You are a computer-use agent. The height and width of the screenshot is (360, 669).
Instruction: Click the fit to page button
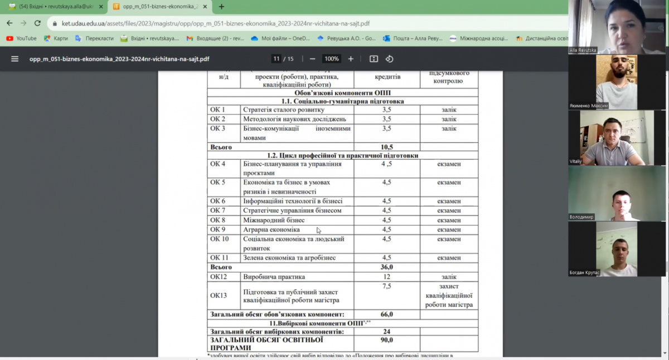click(374, 59)
